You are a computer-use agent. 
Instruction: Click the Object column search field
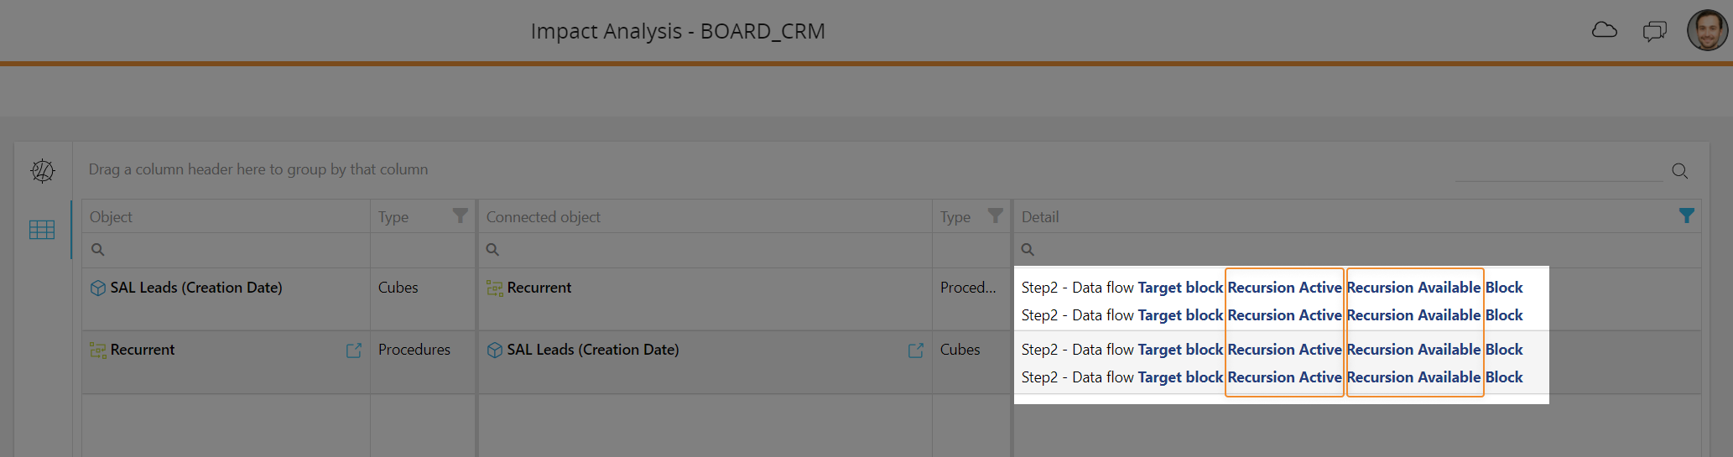[226, 250]
